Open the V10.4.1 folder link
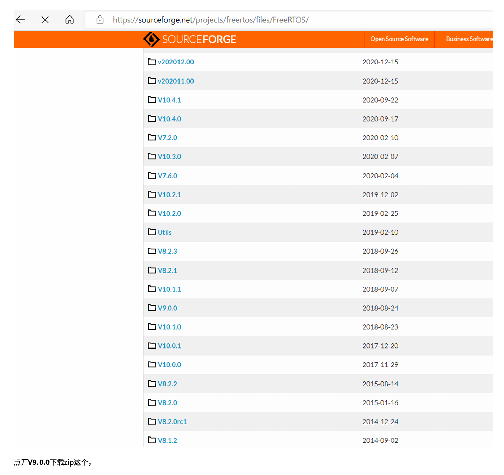 coord(169,100)
